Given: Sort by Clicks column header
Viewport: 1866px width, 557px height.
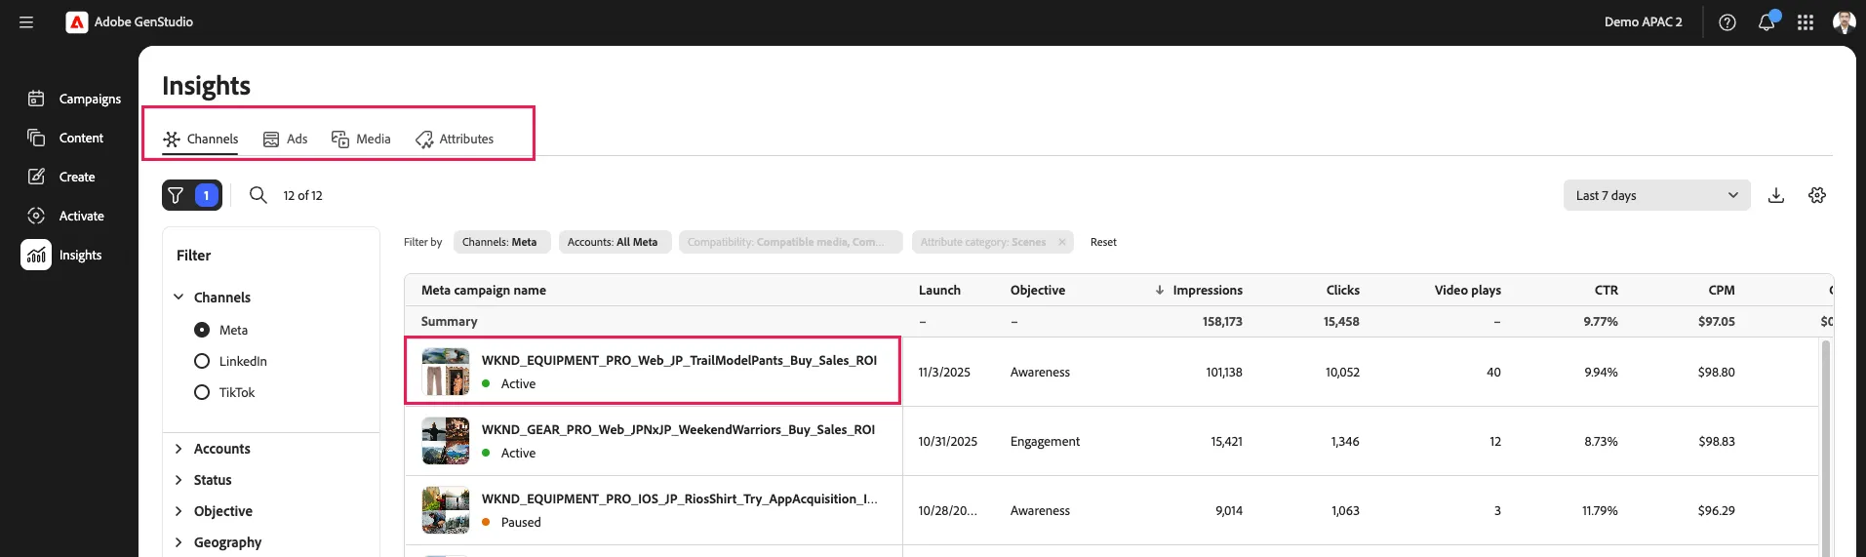Looking at the screenshot, I should (1342, 290).
